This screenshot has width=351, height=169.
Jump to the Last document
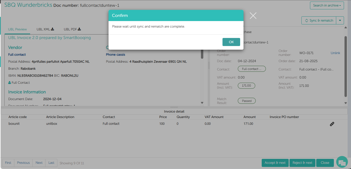tap(51, 163)
